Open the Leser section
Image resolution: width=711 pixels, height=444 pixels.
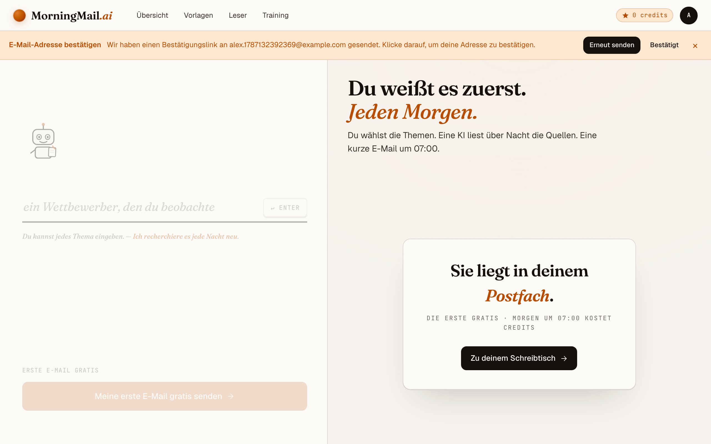coord(238,15)
